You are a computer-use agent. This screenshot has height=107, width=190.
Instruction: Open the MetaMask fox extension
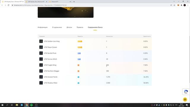tap(178, 5)
